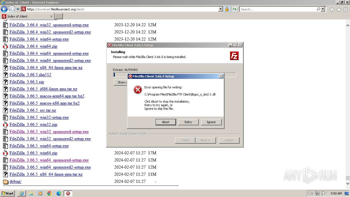This screenshot has width=350, height=197.
Task: Click the page scrollbar down arrow
Action: (x=348, y=184)
